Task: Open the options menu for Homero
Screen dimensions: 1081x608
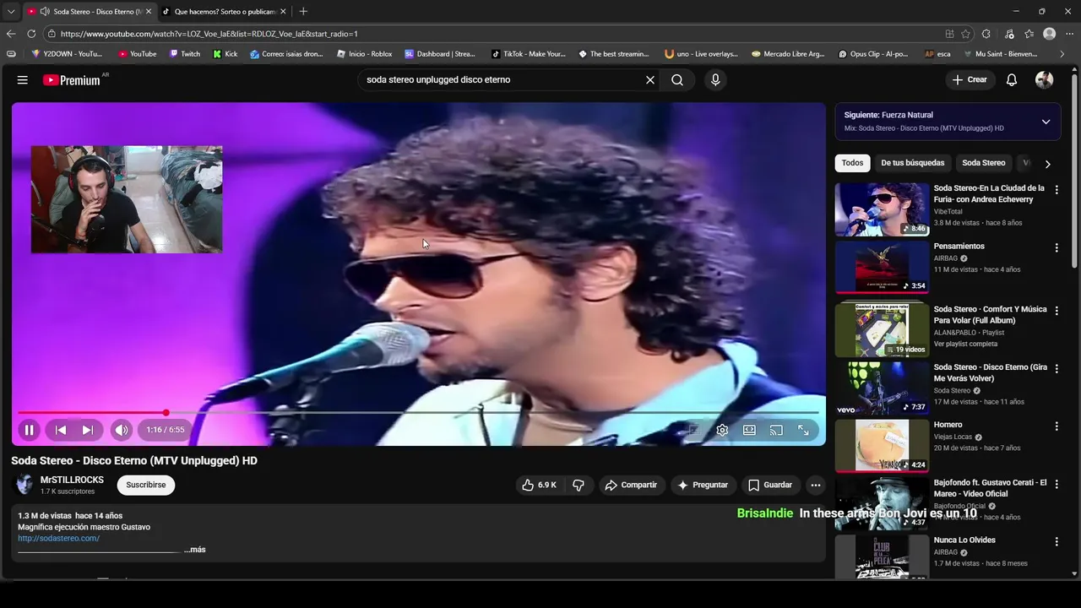Action: 1057,426
